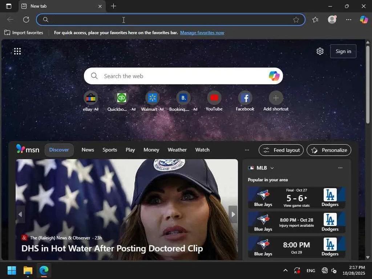This screenshot has width=372, height=279.
Task: Open the 8:00 PM Oct 28 game
Action: pyautogui.click(x=296, y=222)
